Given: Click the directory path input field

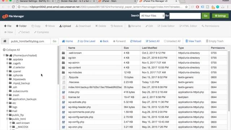Looking at the screenshot, I should tap(30, 41).
